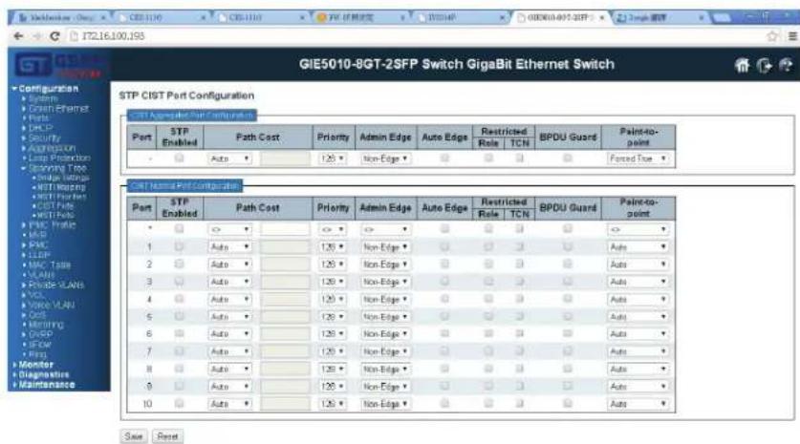Expand the Monitor menu section
Image resolution: width=800 pixels, height=444 pixels.
[35, 365]
